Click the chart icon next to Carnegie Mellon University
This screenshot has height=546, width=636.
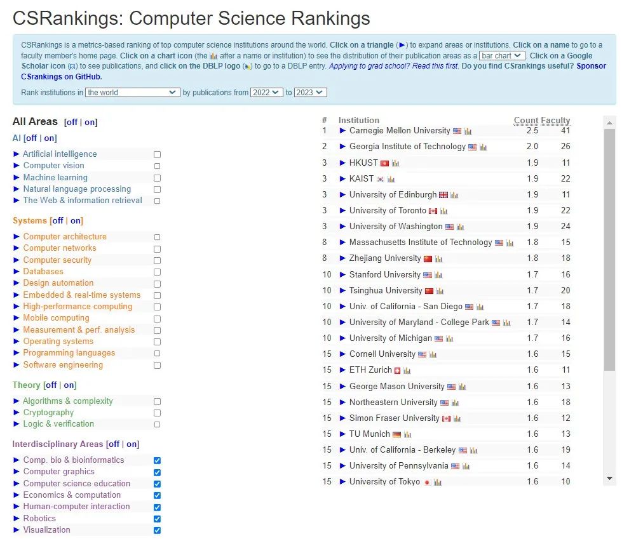468,131
